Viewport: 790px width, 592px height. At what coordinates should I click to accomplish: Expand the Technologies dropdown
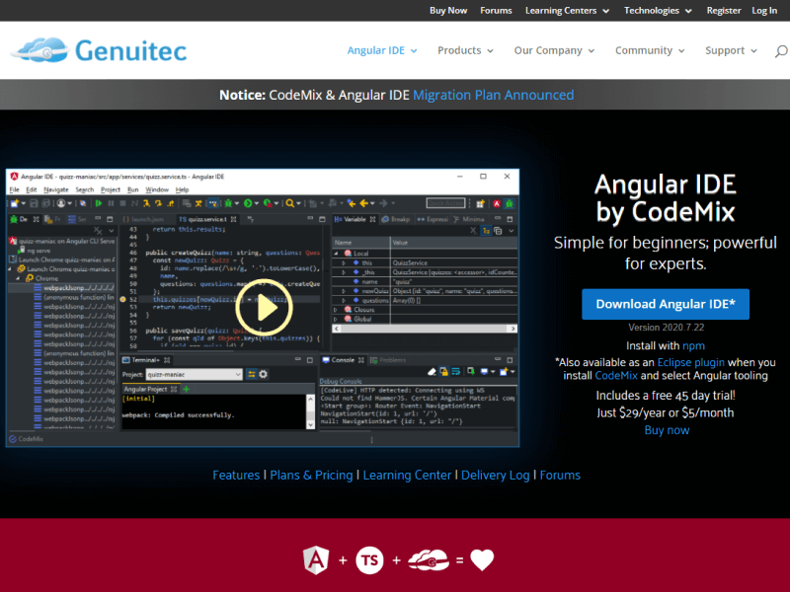pyautogui.click(x=658, y=11)
